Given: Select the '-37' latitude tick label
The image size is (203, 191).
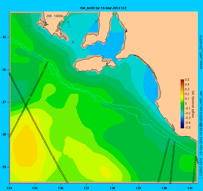Looking at the screenshot, I should click(x=4, y=102).
